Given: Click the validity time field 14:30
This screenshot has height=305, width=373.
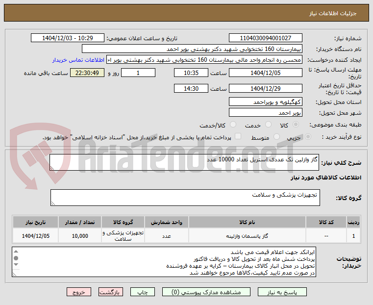Looking at the screenshot, I should coord(191,88).
